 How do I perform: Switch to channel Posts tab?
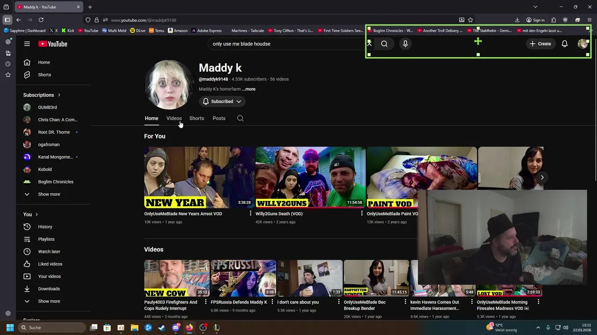pos(219,118)
